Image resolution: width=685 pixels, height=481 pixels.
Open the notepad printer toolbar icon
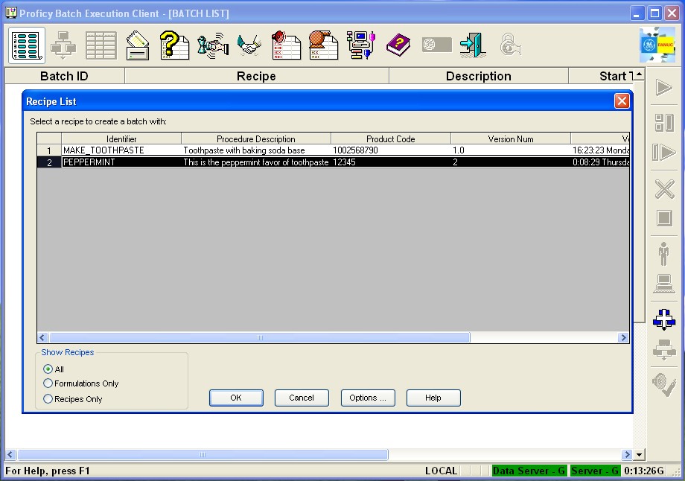(138, 45)
